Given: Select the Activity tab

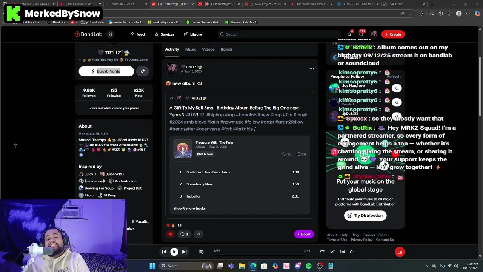Looking at the screenshot, I should click(172, 49).
